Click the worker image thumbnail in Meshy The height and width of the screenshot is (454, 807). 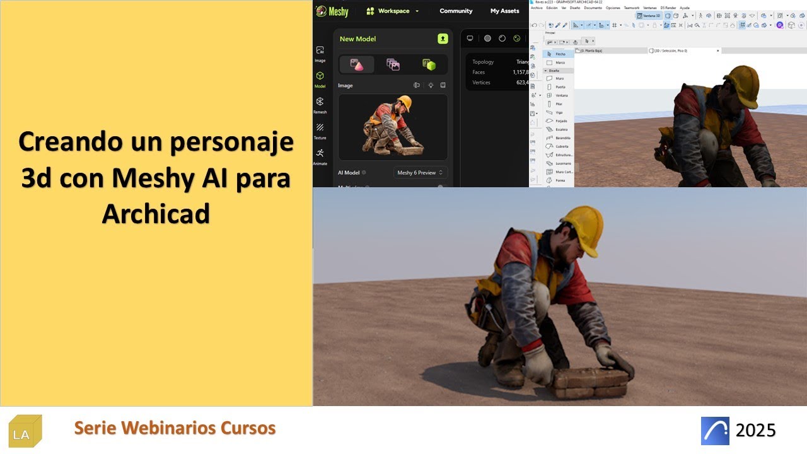tap(393, 127)
